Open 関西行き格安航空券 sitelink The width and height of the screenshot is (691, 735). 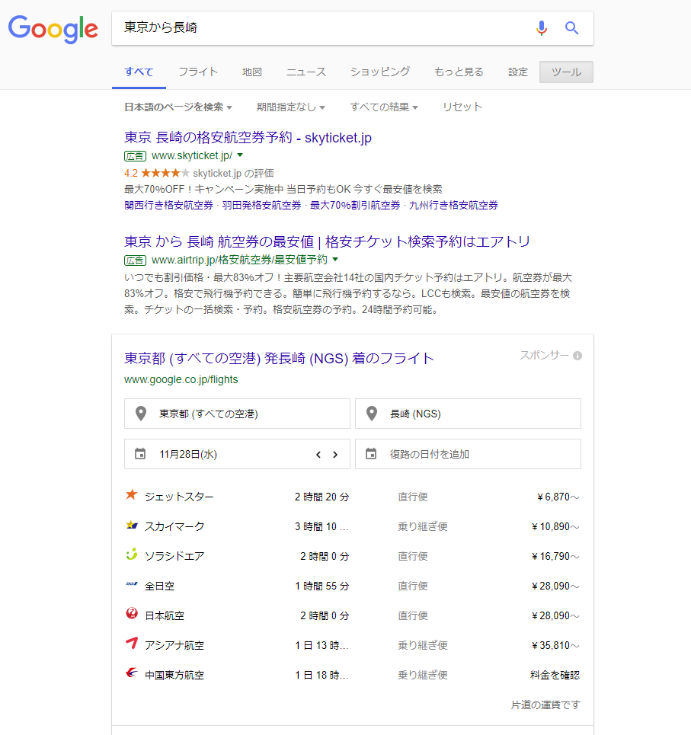tap(169, 206)
